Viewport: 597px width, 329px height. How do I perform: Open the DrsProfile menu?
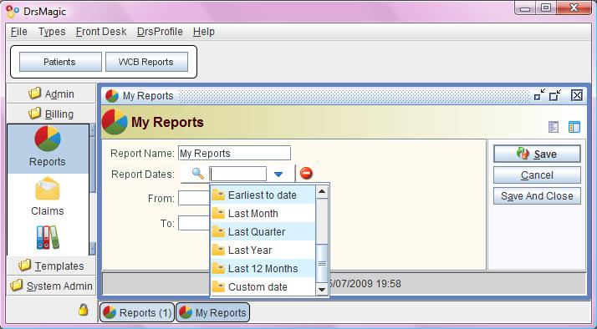click(160, 32)
